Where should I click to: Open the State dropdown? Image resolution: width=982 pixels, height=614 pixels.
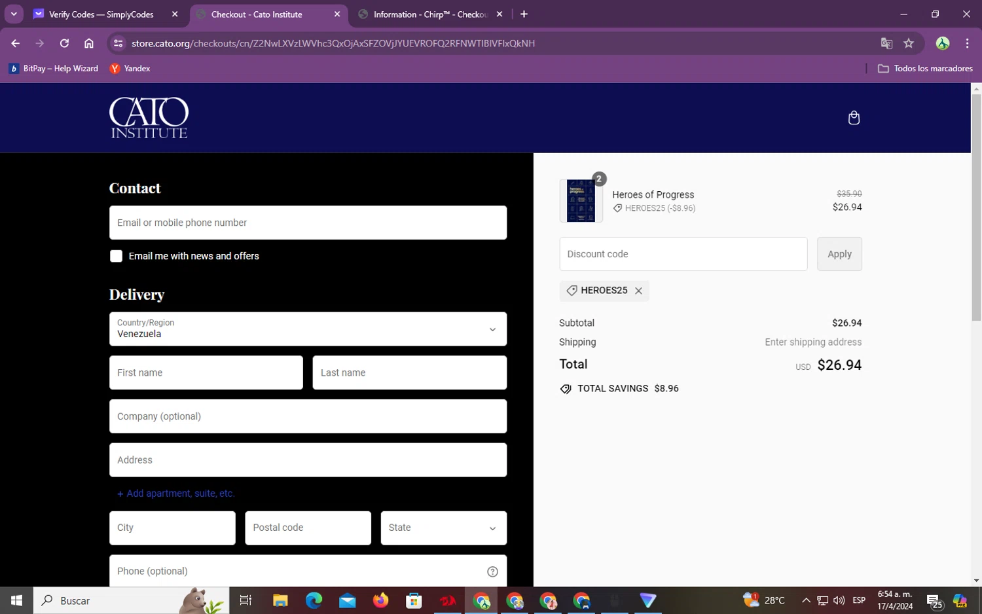click(x=443, y=528)
